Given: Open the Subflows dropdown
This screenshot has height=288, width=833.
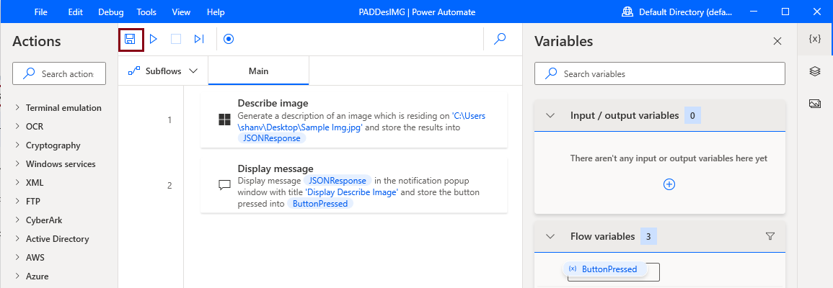Looking at the screenshot, I should click(x=163, y=71).
